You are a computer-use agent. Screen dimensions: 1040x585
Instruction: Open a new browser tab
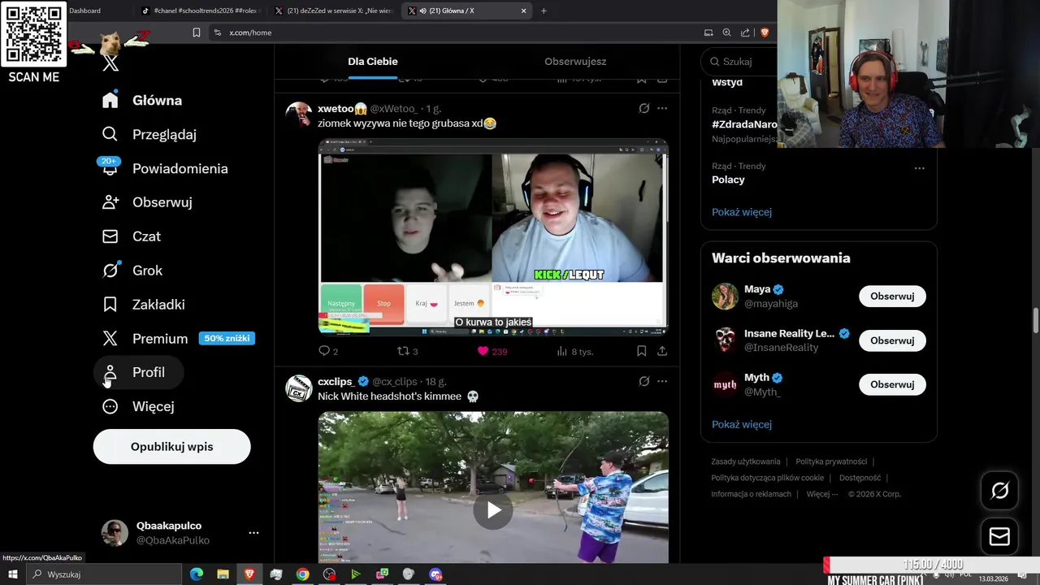(x=544, y=11)
